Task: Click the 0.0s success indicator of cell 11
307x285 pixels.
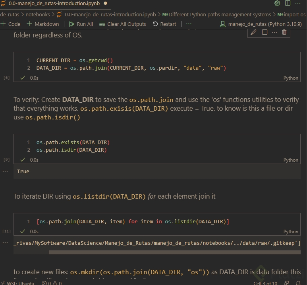Action: coord(29,232)
